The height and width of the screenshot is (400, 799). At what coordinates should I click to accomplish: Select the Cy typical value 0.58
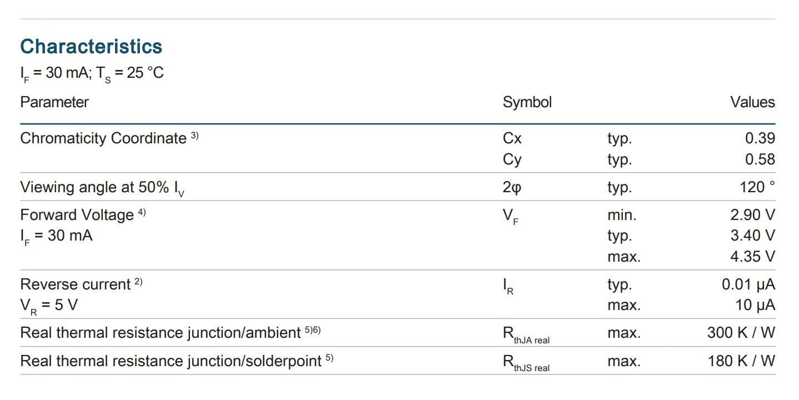click(x=760, y=159)
